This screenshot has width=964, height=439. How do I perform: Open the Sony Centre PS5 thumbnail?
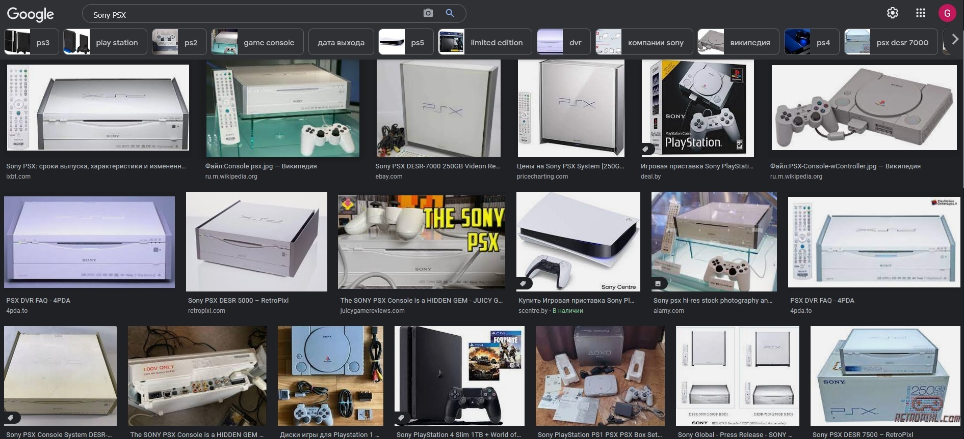tap(578, 242)
